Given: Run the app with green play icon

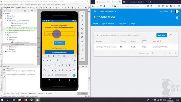Looking at the screenshot, I should 50,8.
